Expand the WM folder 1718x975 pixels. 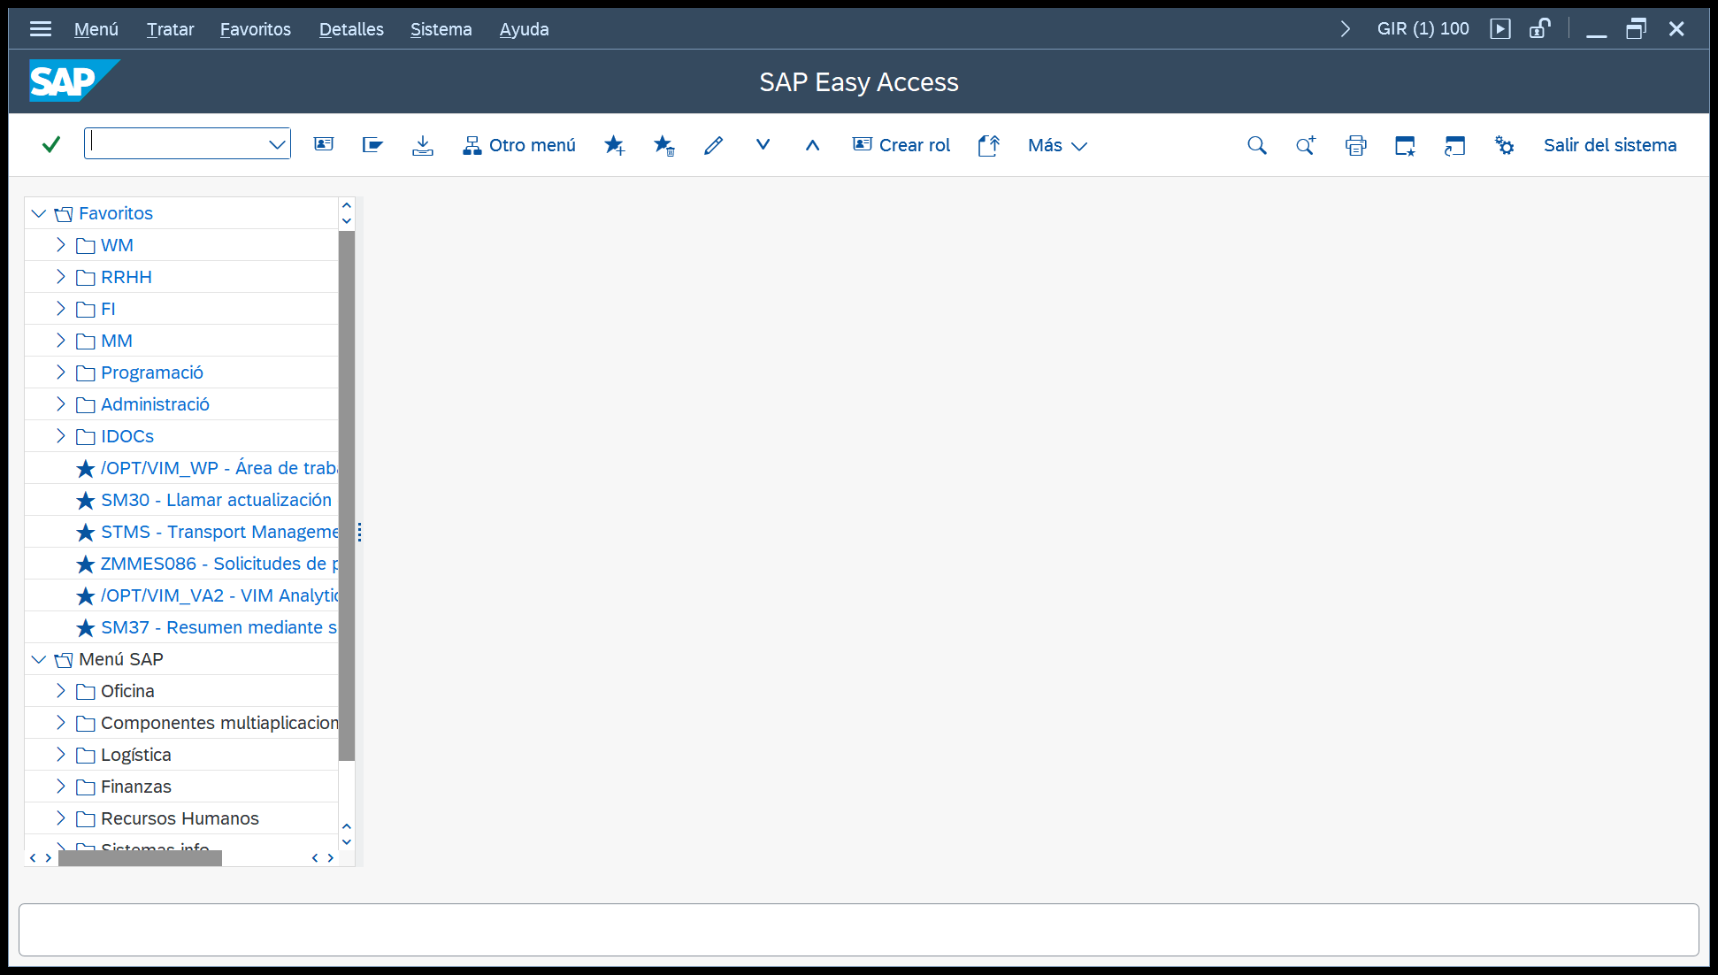click(x=60, y=245)
